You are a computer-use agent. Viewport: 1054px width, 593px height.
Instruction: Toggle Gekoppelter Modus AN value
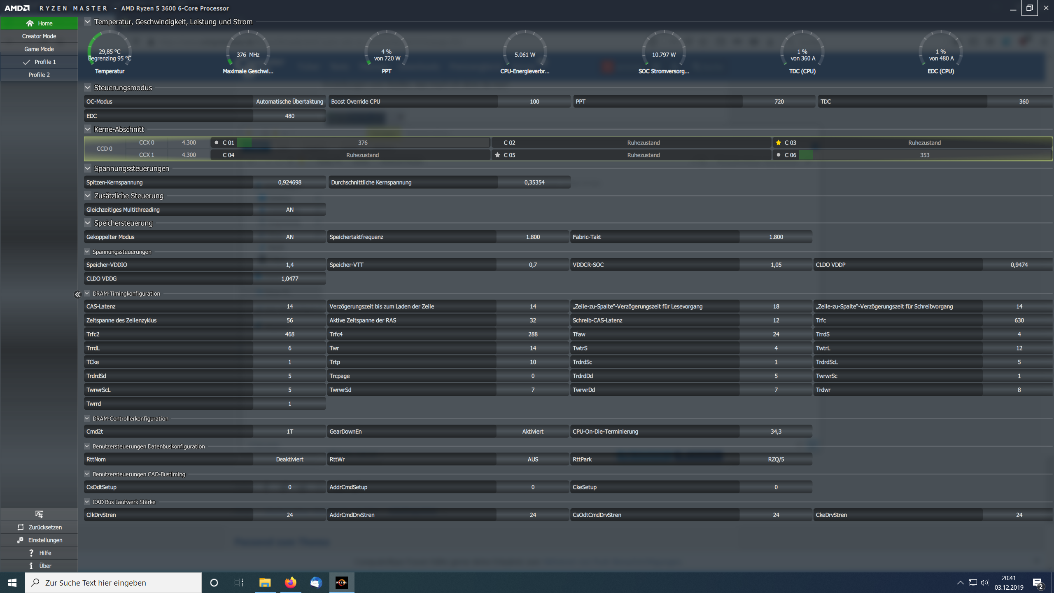pyautogui.click(x=289, y=237)
